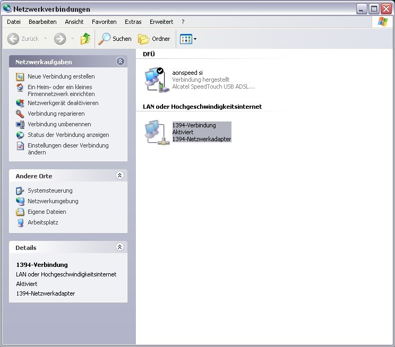Click Ein Heim- oder kleines Firmennetzwerk einrichten link
Viewport: 395px width, 347px height.
[61, 90]
